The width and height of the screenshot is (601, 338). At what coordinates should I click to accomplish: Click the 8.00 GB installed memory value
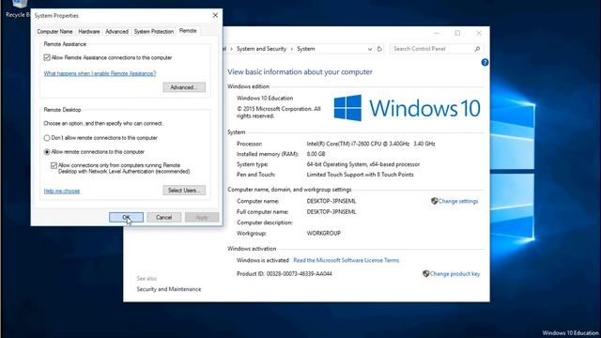[316, 154]
